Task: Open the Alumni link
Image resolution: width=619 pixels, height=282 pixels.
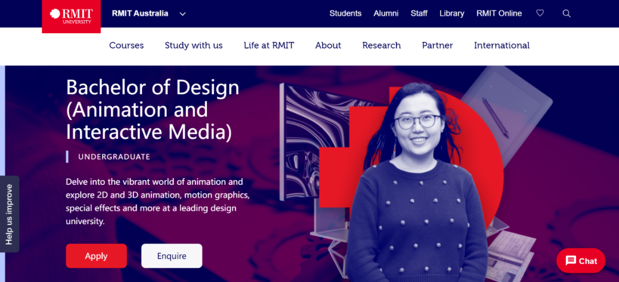Action: point(386,13)
